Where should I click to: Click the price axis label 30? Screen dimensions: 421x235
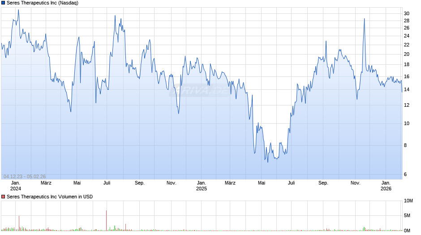(407, 13)
